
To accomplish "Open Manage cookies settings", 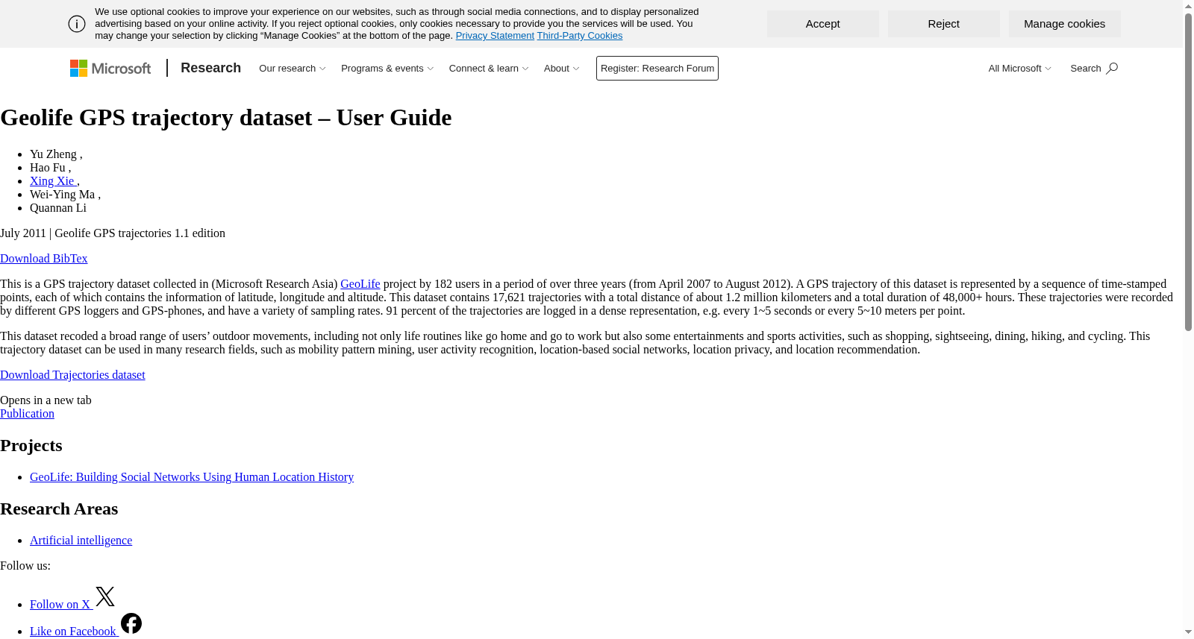I will coord(1065,24).
